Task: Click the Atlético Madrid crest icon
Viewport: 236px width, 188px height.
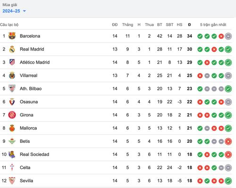Action: click(x=12, y=62)
